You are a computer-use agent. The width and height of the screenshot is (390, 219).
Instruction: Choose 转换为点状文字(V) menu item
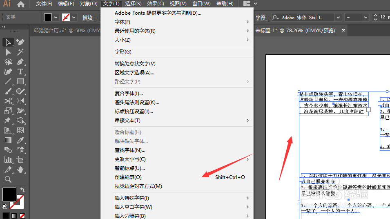coord(183,64)
